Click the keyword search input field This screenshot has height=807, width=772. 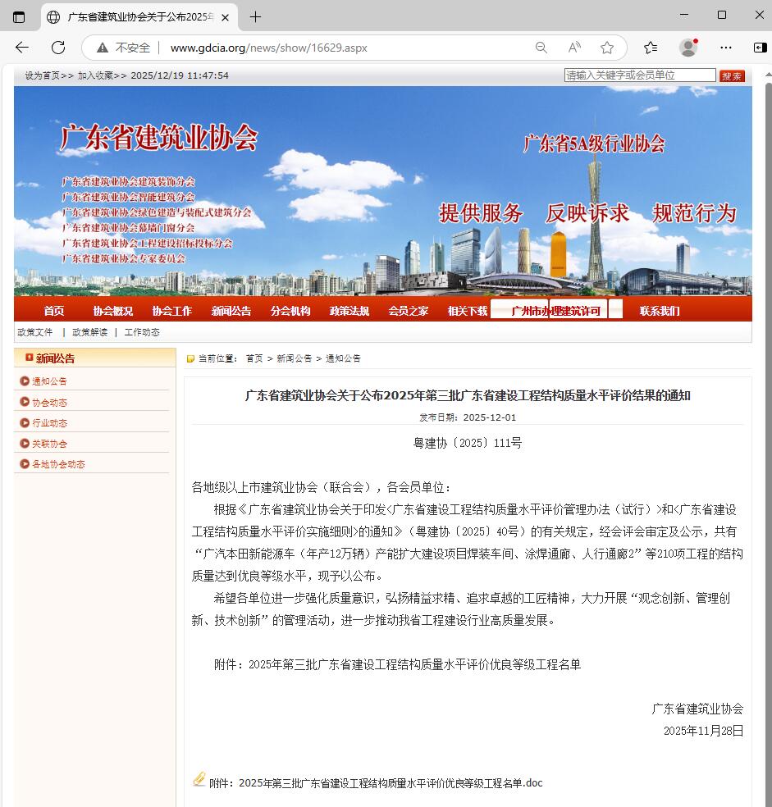coord(640,75)
